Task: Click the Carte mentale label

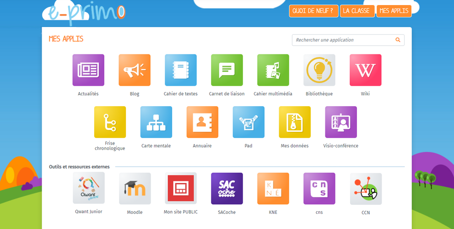Action: coord(156,146)
